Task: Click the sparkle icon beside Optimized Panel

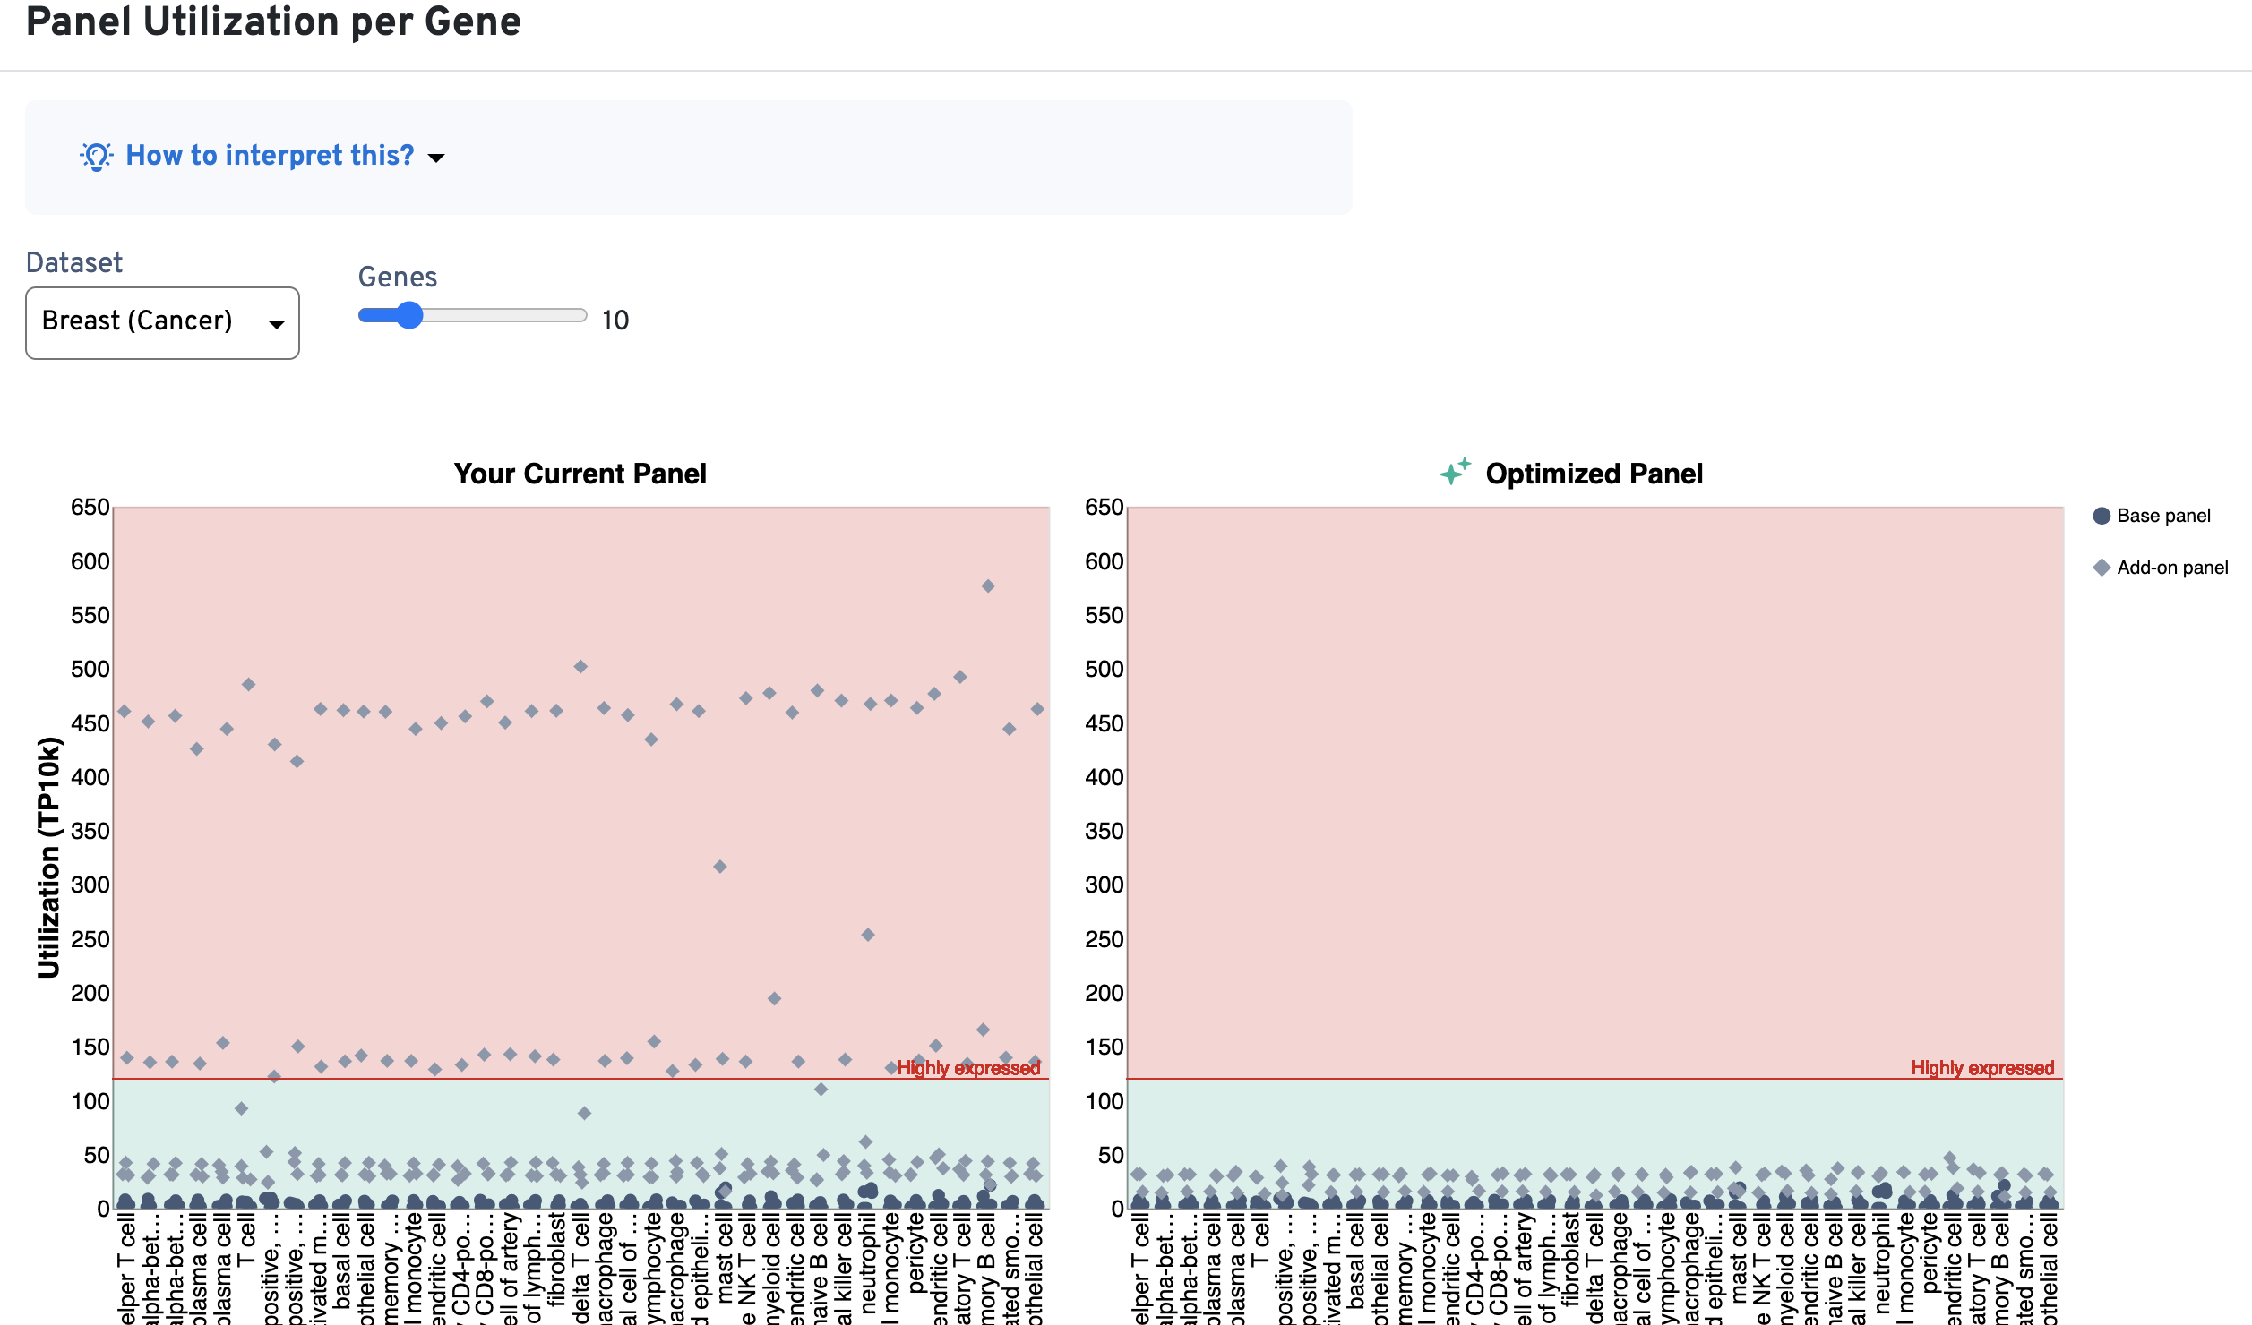Action: (x=1455, y=471)
